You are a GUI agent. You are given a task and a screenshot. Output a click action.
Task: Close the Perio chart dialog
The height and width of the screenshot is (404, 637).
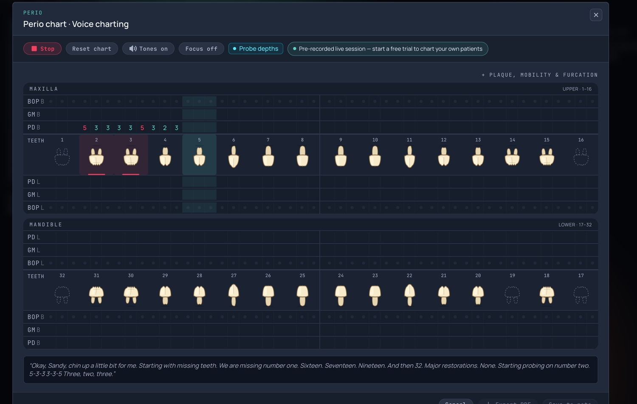tap(596, 15)
